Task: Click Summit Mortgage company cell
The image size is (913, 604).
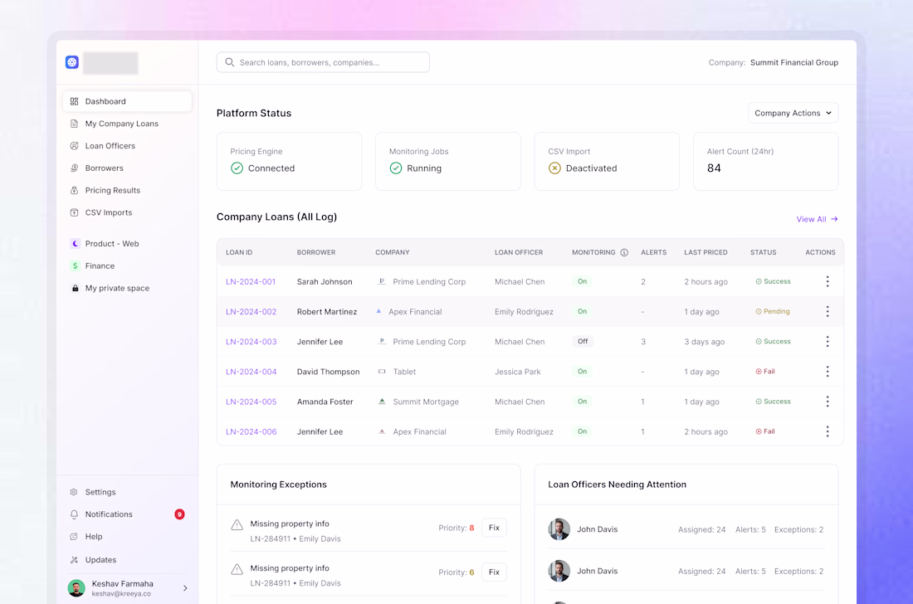Action: [x=418, y=402]
